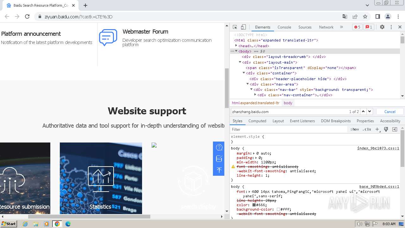The image size is (405, 228).
Task: Reload the page
Action: click(x=27, y=16)
